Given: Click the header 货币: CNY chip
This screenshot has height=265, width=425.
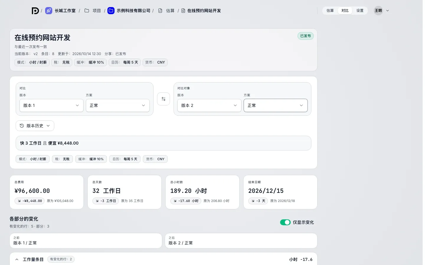Looking at the screenshot, I should pos(155,62).
